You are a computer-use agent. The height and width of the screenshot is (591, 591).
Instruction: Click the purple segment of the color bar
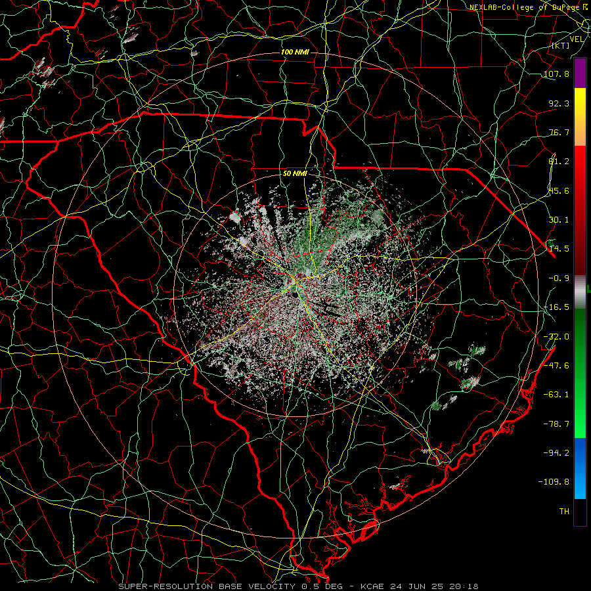580,74
